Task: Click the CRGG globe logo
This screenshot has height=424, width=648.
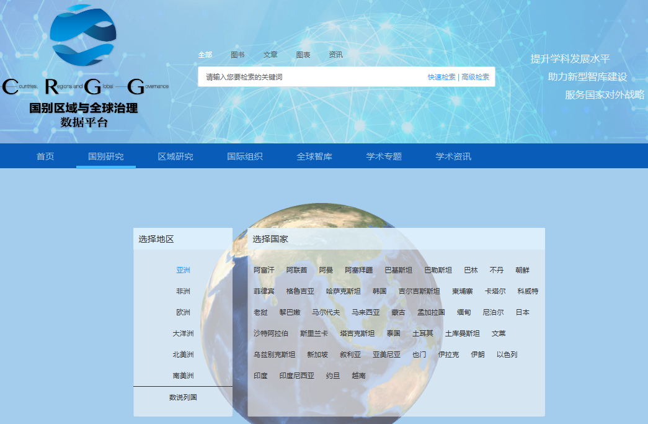Action: [x=83, y=36]
